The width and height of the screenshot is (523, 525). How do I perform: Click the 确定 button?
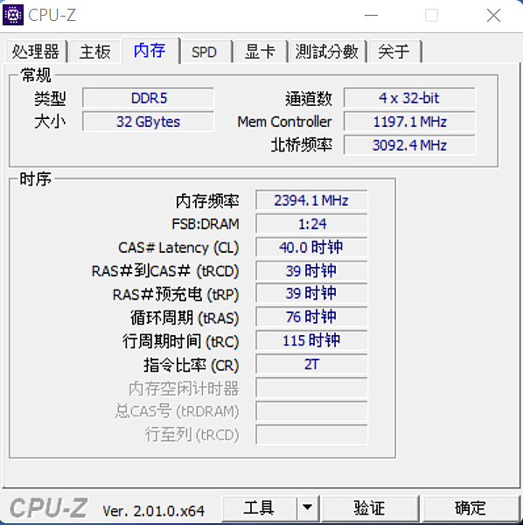click(x=471, y=508)
